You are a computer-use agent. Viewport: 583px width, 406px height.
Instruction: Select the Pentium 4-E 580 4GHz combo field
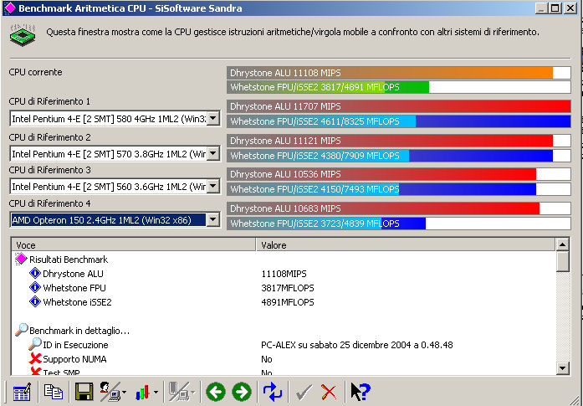coord(115,119)
